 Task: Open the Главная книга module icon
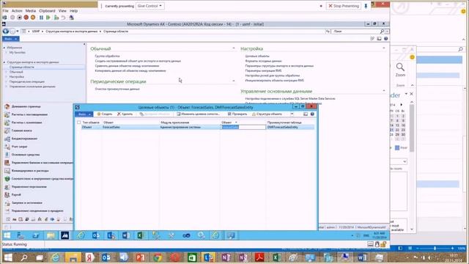(x=7, y=131)
